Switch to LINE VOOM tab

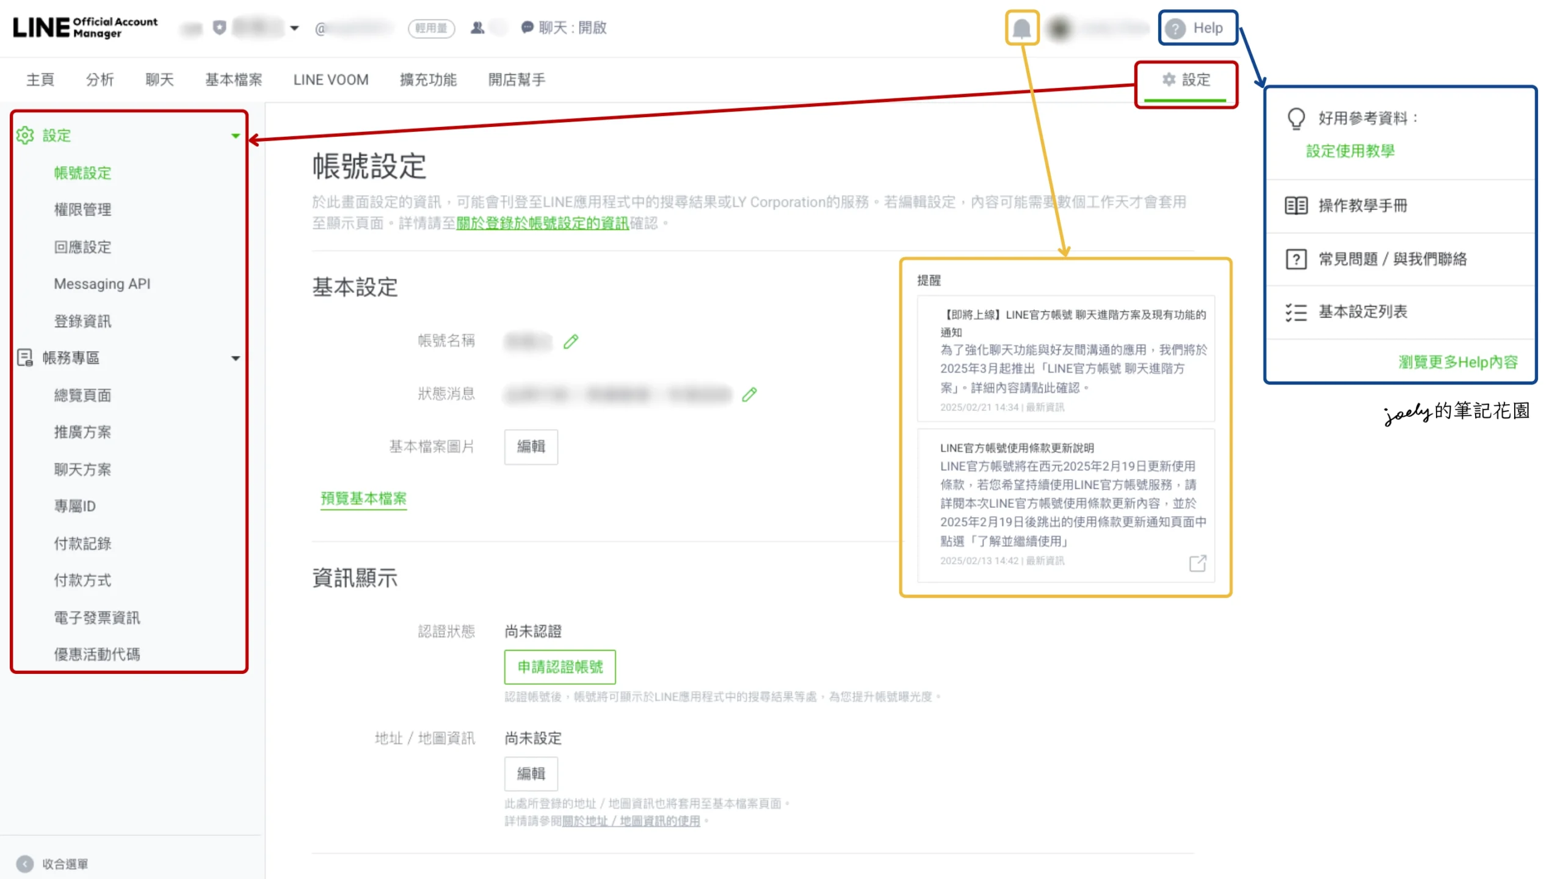(x=331, y=80)
